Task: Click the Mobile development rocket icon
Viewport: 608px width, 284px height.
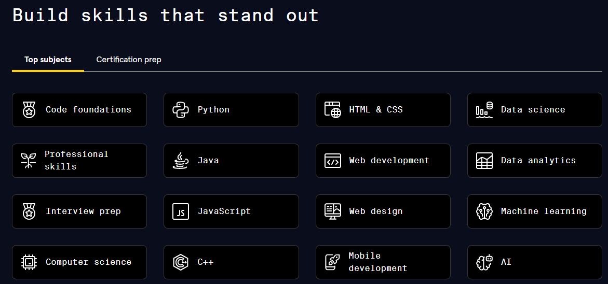Action: click(x=333, y=262)
